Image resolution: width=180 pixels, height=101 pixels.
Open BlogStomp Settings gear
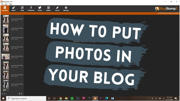click(66, 9)
